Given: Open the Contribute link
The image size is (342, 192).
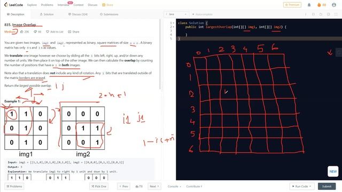Looking at the screenshot, I should [194, 186].
